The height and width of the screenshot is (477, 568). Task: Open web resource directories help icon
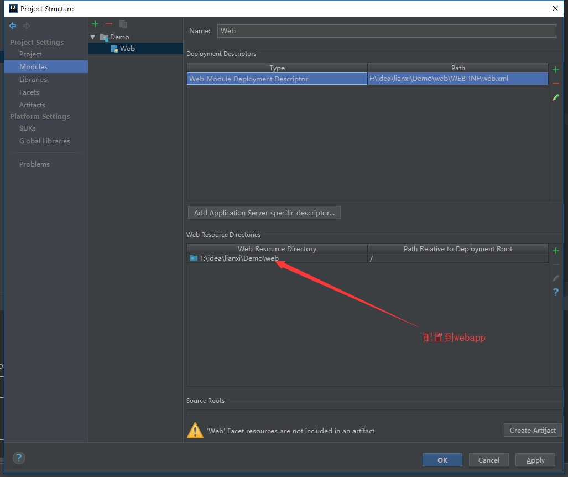point(556,292)
